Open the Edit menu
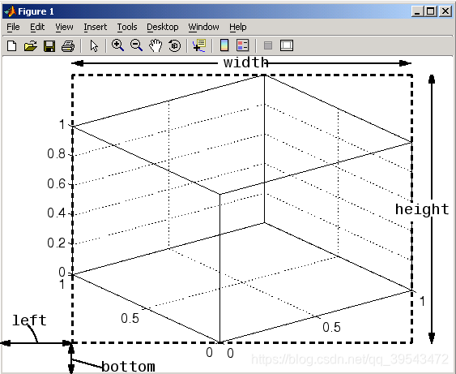 (x=37, y=27)
